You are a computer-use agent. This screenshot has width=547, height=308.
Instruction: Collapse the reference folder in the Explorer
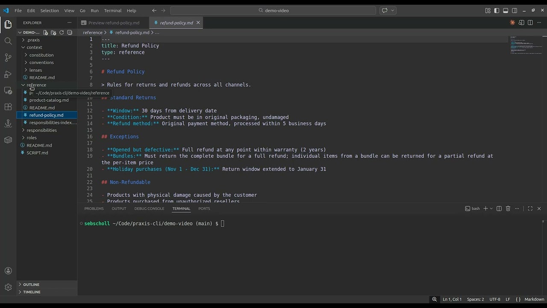(36, 85)
